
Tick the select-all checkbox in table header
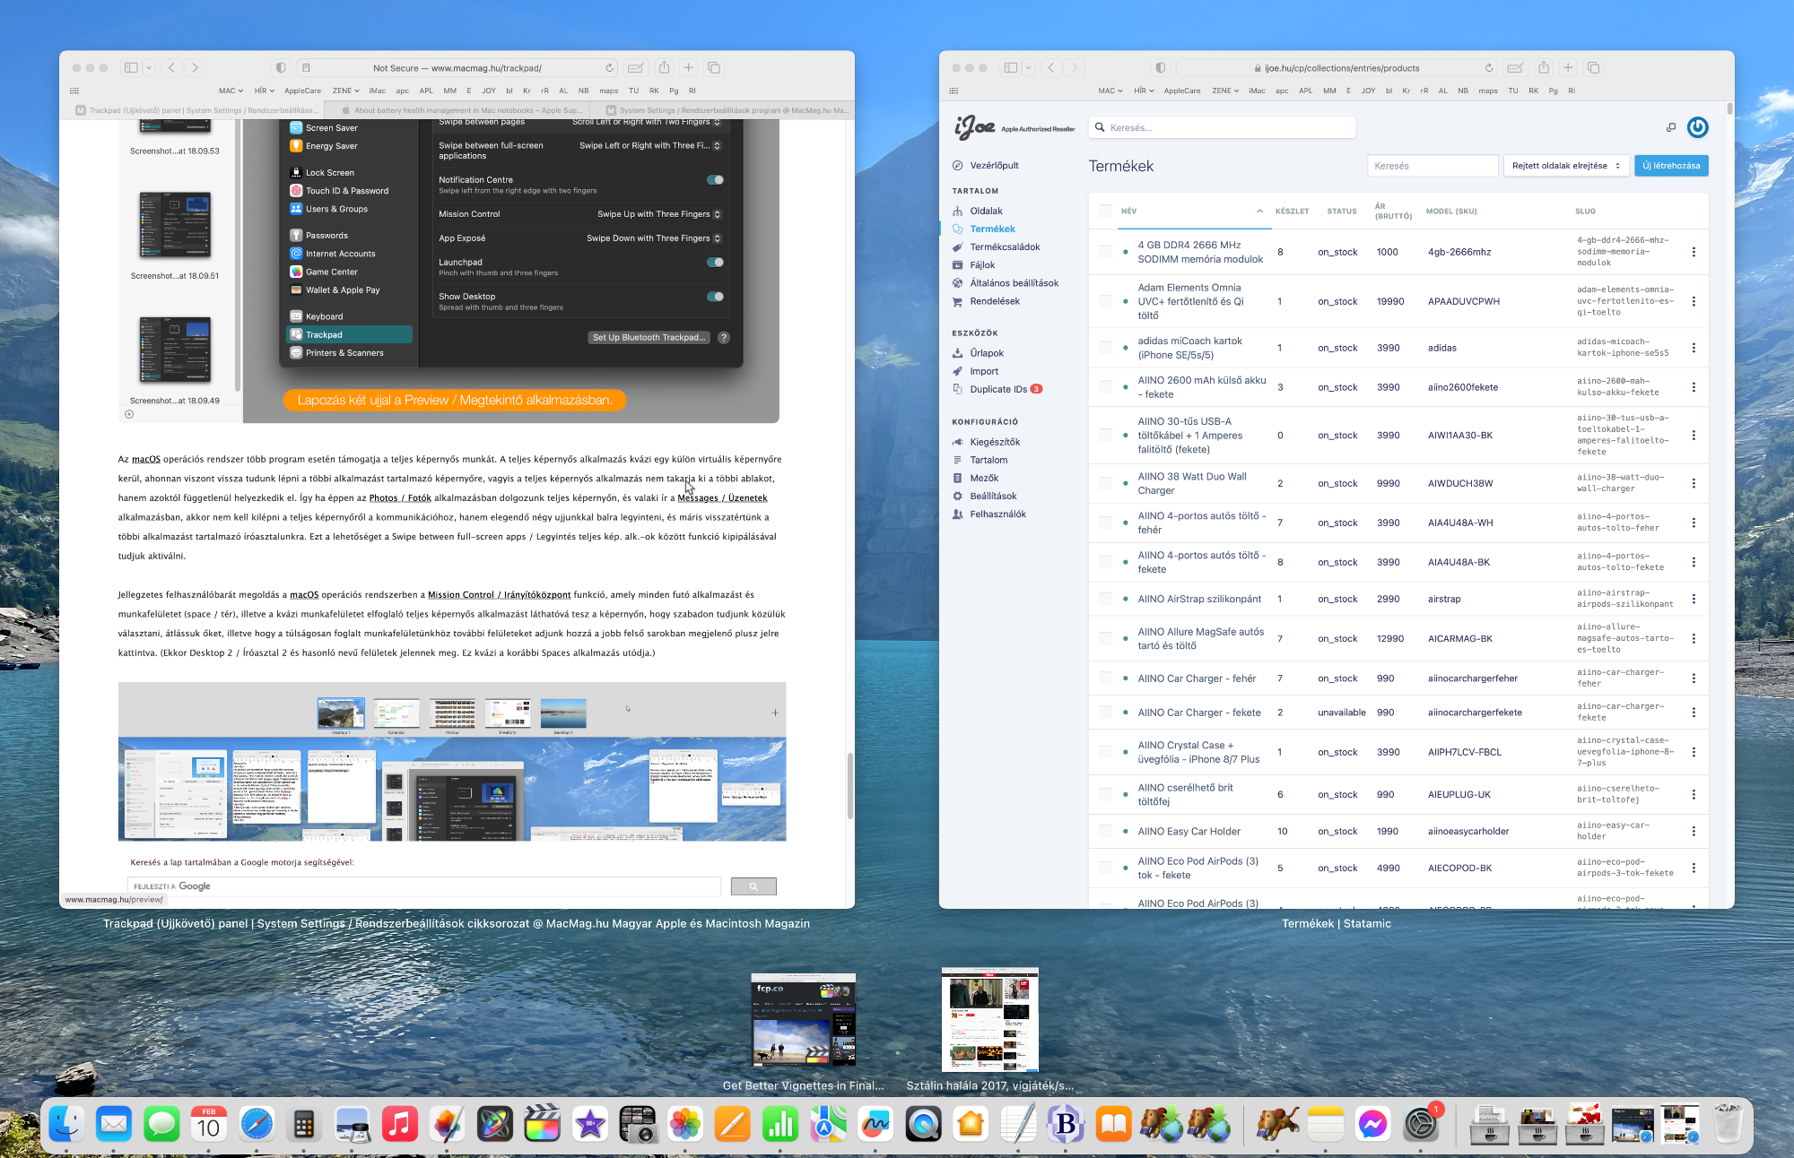click(1105, 211)
